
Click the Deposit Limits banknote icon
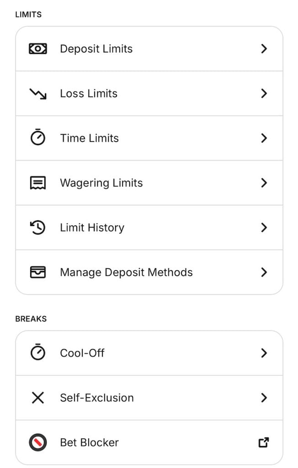pos(37,49)
